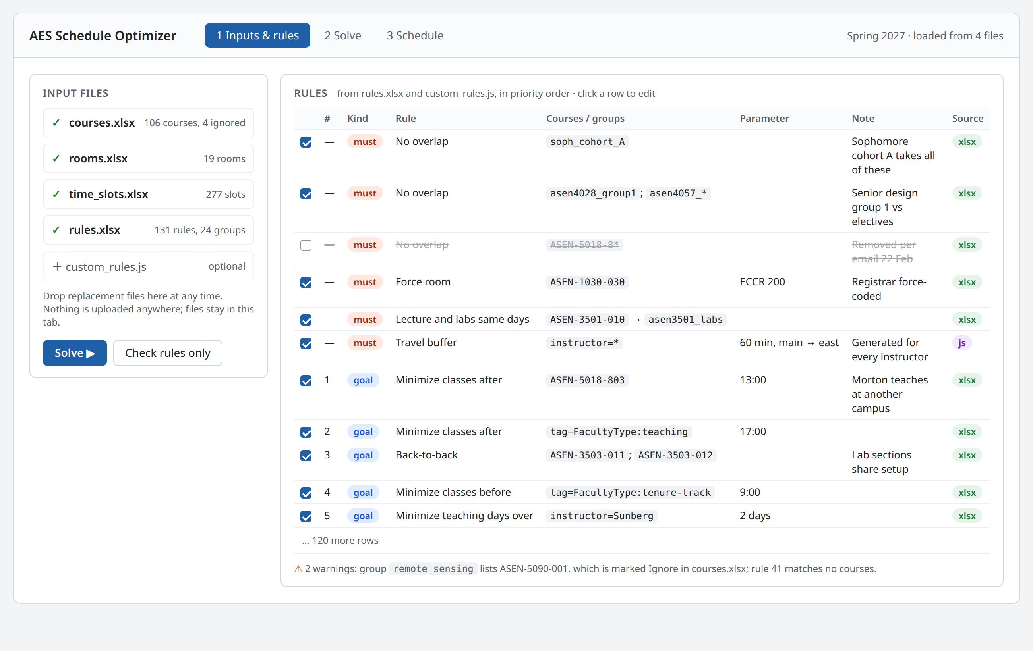Click the js source badge on Travel buffer
The width and height of the screenshot is (1033, 651).
pos(962,343)
